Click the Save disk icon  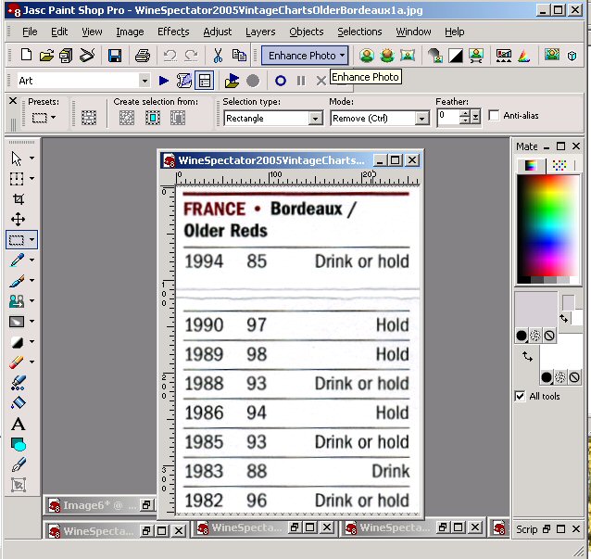pos(115,56)
